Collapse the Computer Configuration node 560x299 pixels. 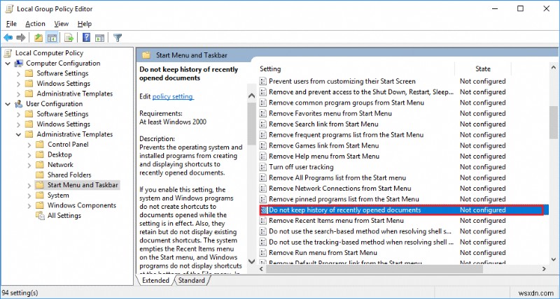tap(8, 64)
